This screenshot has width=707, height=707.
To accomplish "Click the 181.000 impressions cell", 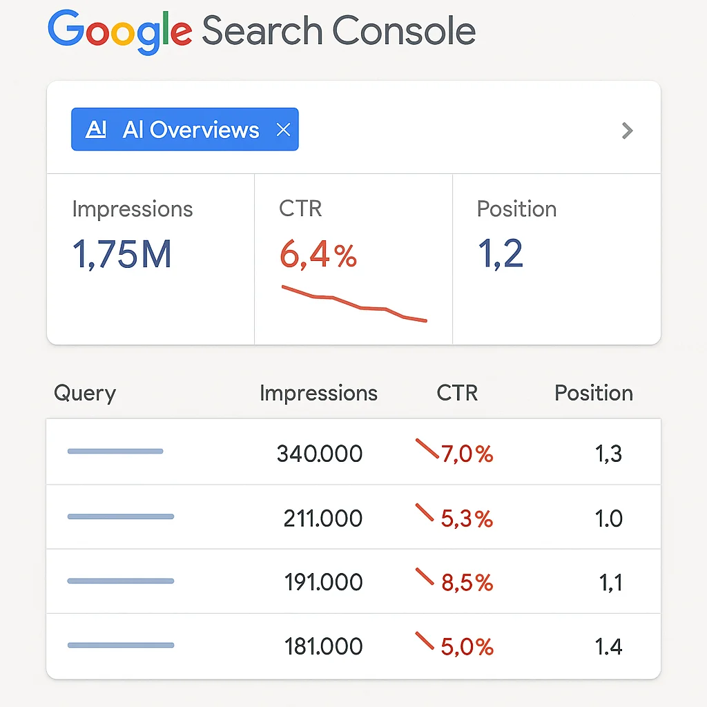I will (323, 646).
